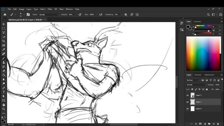
Task: Open brush Opacity slider dropdown arrow
Action: coord(75,15)
